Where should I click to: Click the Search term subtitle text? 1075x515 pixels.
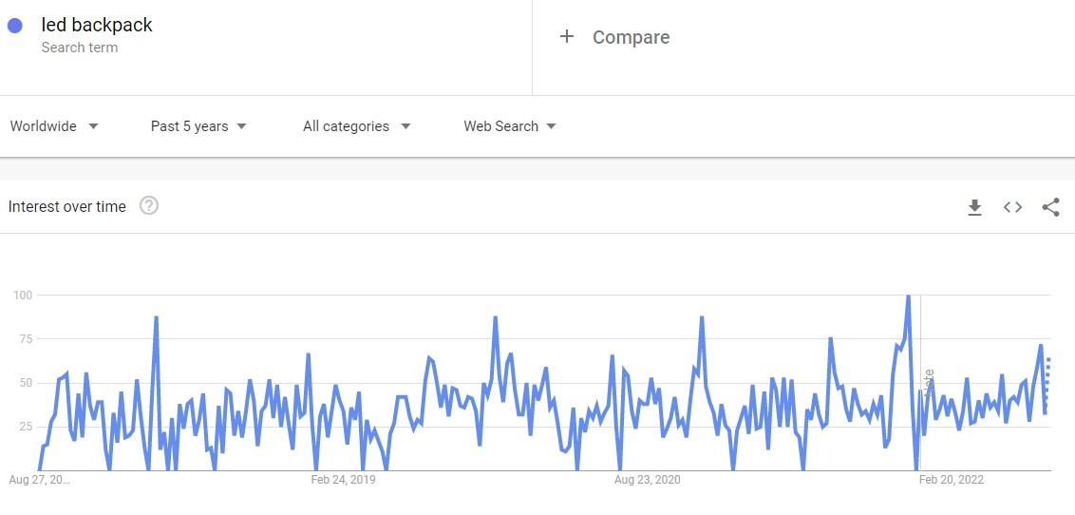[x=80, y=48]
